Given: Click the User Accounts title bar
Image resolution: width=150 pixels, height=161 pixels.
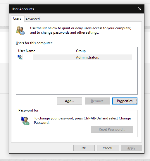Looking at the screenshot, I should pos(72,9).
